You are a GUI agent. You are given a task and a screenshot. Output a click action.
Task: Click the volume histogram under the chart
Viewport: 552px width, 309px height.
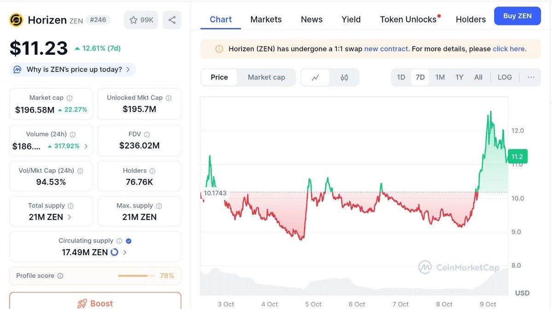[x=354, y=281]
